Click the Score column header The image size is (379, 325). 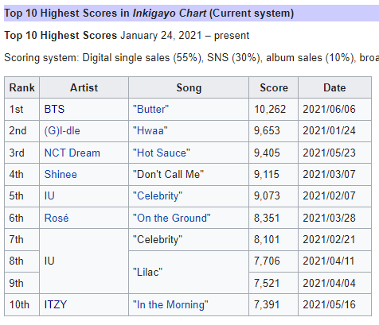tap(274, 87)
